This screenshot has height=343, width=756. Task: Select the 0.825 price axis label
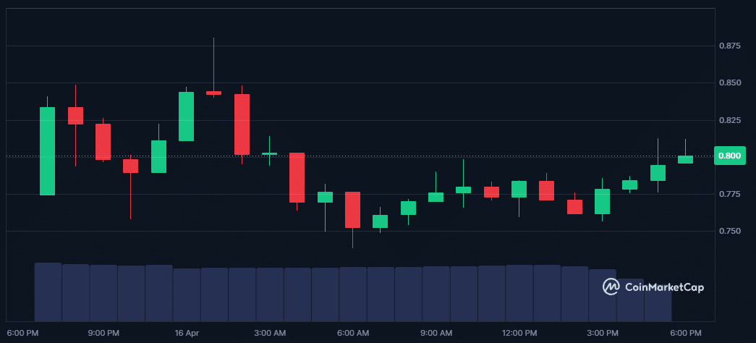(729, 120)
